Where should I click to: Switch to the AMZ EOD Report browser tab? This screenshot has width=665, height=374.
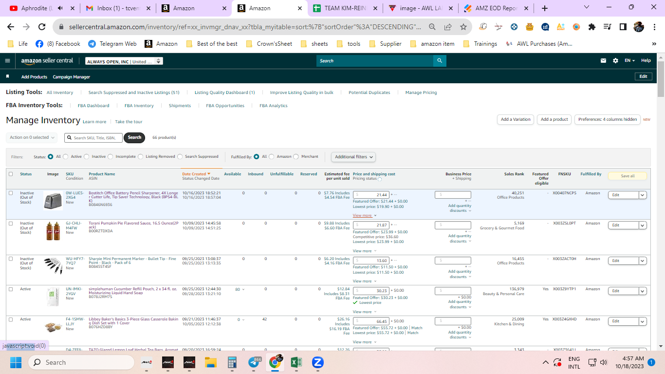[x=498, y=8]
